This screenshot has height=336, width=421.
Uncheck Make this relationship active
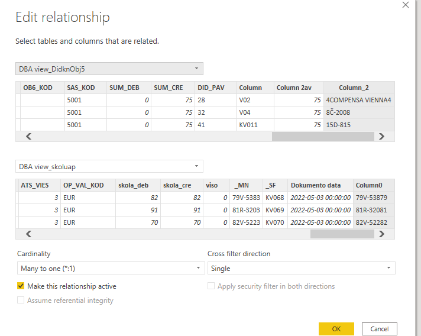pyautogui.click(x=21, y=286)
